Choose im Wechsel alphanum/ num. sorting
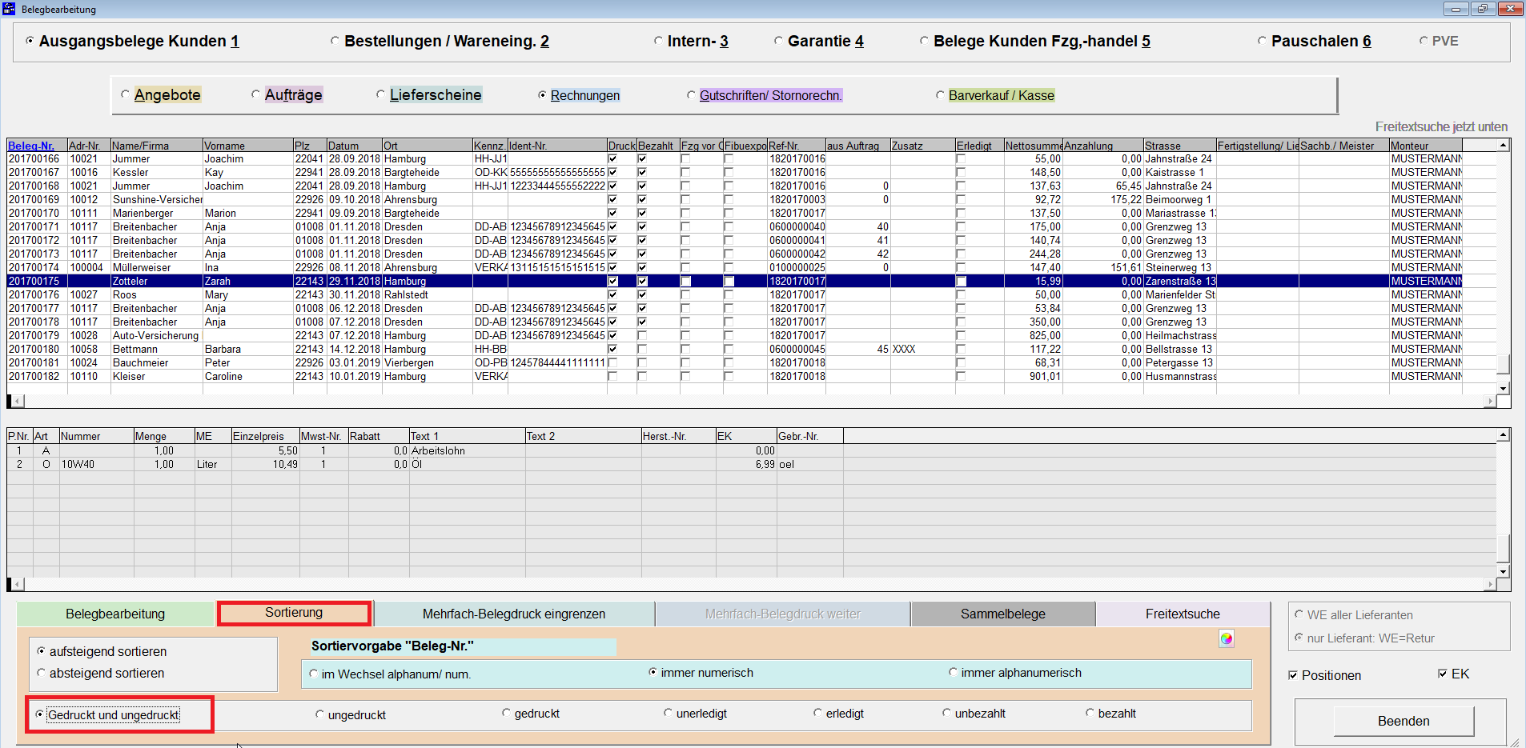 click(x=314, y=674)
